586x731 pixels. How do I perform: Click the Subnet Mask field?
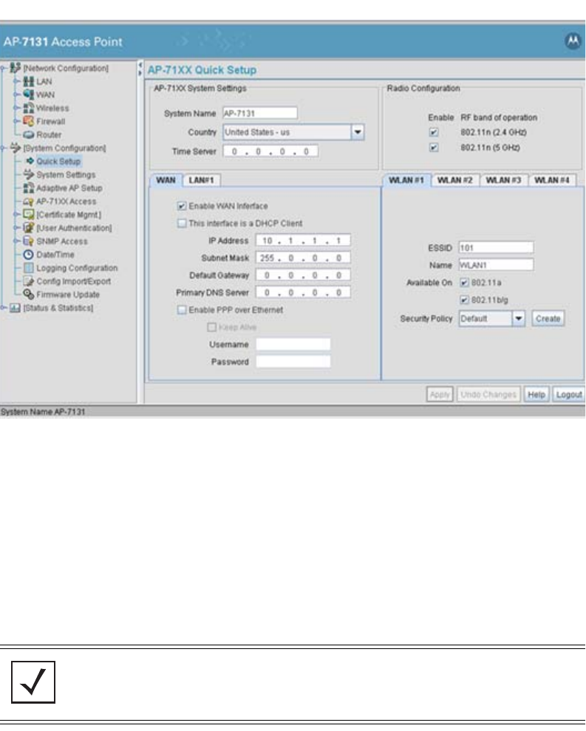303,258
